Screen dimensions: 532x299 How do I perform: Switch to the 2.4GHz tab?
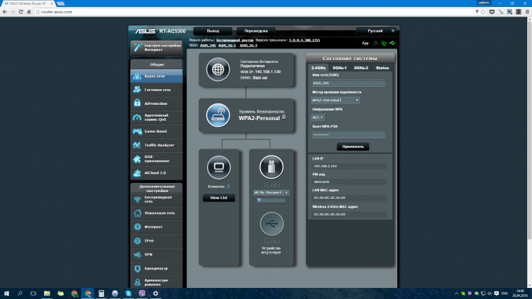tap(319, 68)
